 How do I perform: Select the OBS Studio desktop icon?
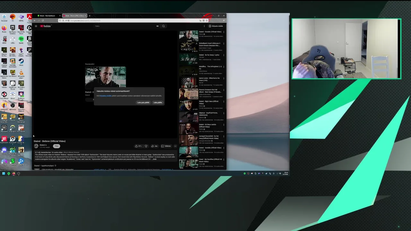(x=13, y=107)
